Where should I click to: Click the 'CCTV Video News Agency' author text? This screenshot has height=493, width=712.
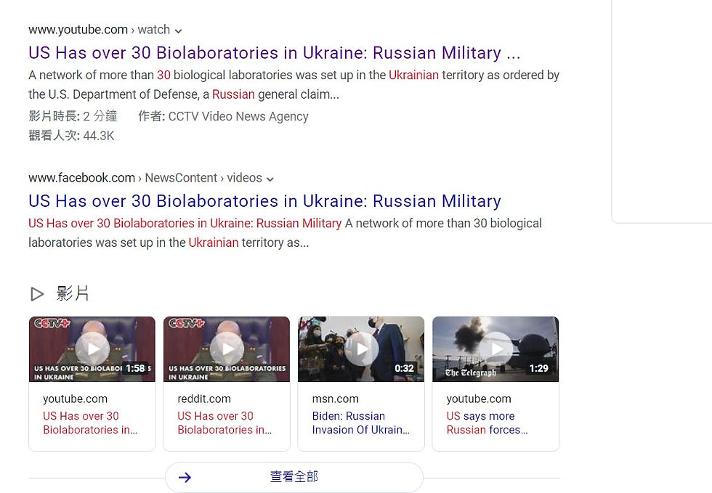point(238,117)
